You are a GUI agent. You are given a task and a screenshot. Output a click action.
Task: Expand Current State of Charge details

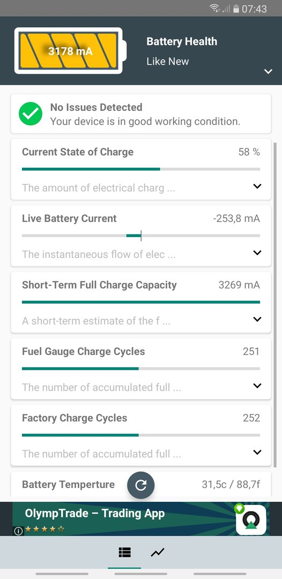[x=257, y=186]
